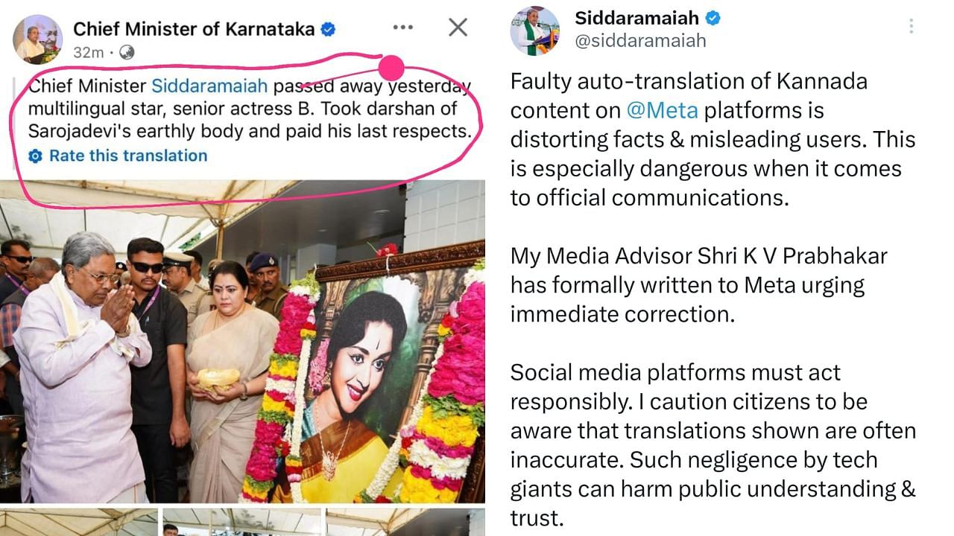
Task: Open the bottom-middle photo thumbnail
Action: 242,522
